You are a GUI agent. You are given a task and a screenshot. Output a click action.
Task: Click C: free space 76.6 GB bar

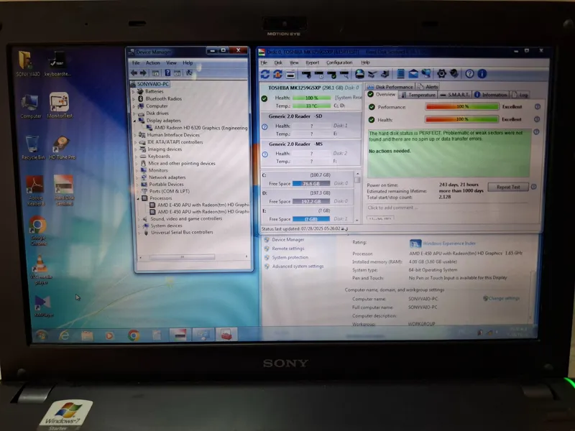pyautogui.click(x=311, y=184)
